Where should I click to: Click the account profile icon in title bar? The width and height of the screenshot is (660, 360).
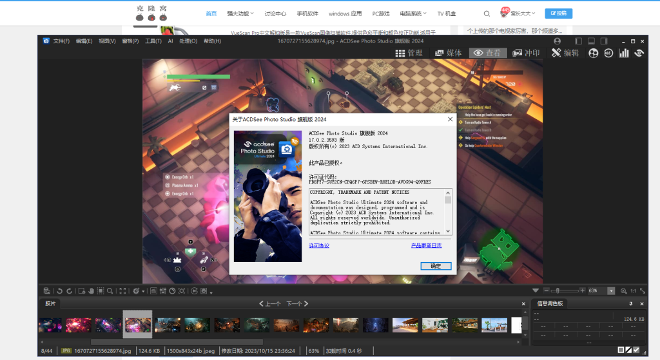558,41
